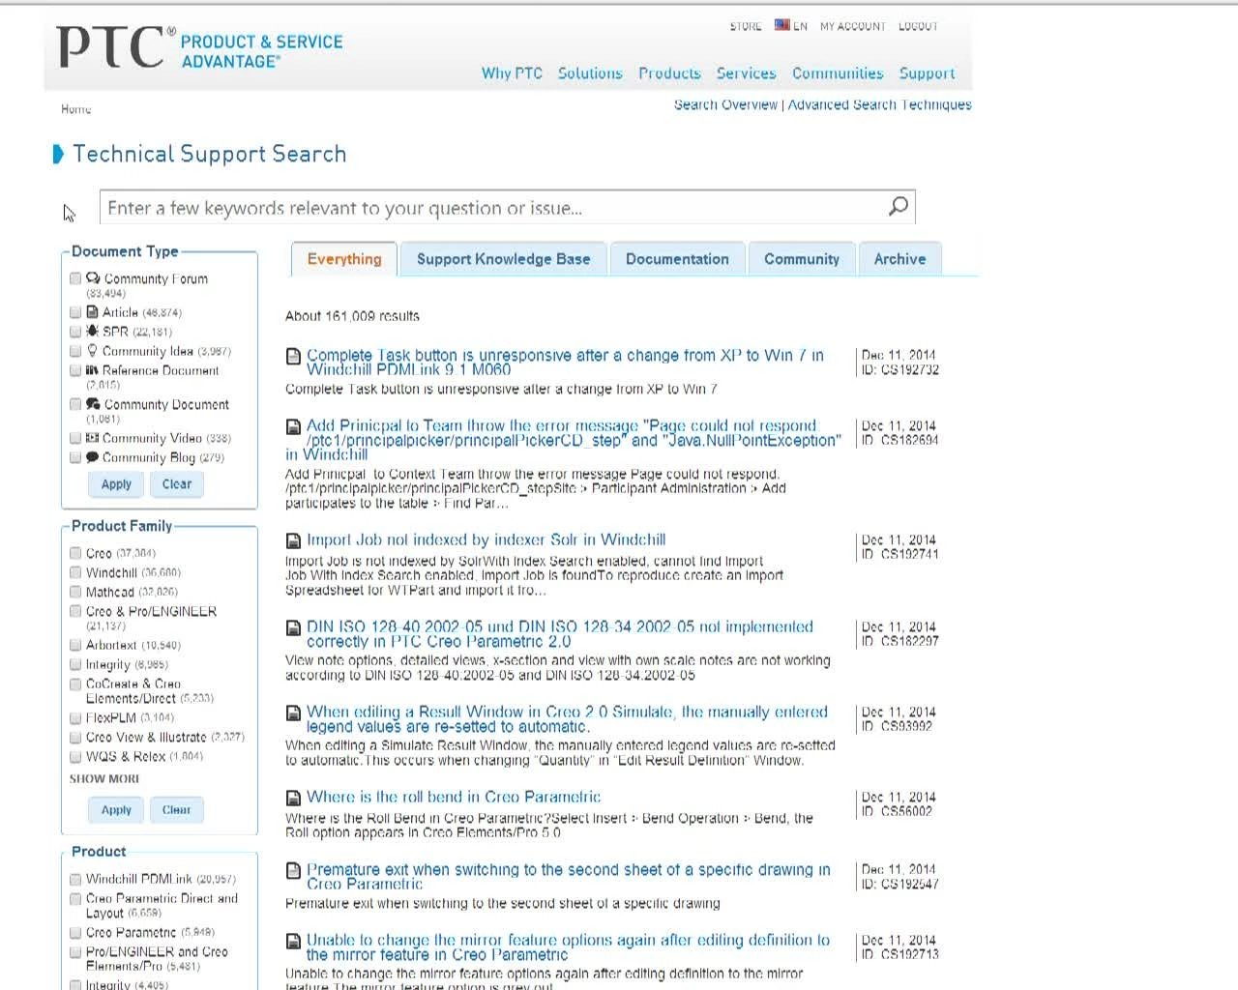Click the Community Document icon
The height and width of the screenshot is (990, 1238).
(x=93, y=404)
